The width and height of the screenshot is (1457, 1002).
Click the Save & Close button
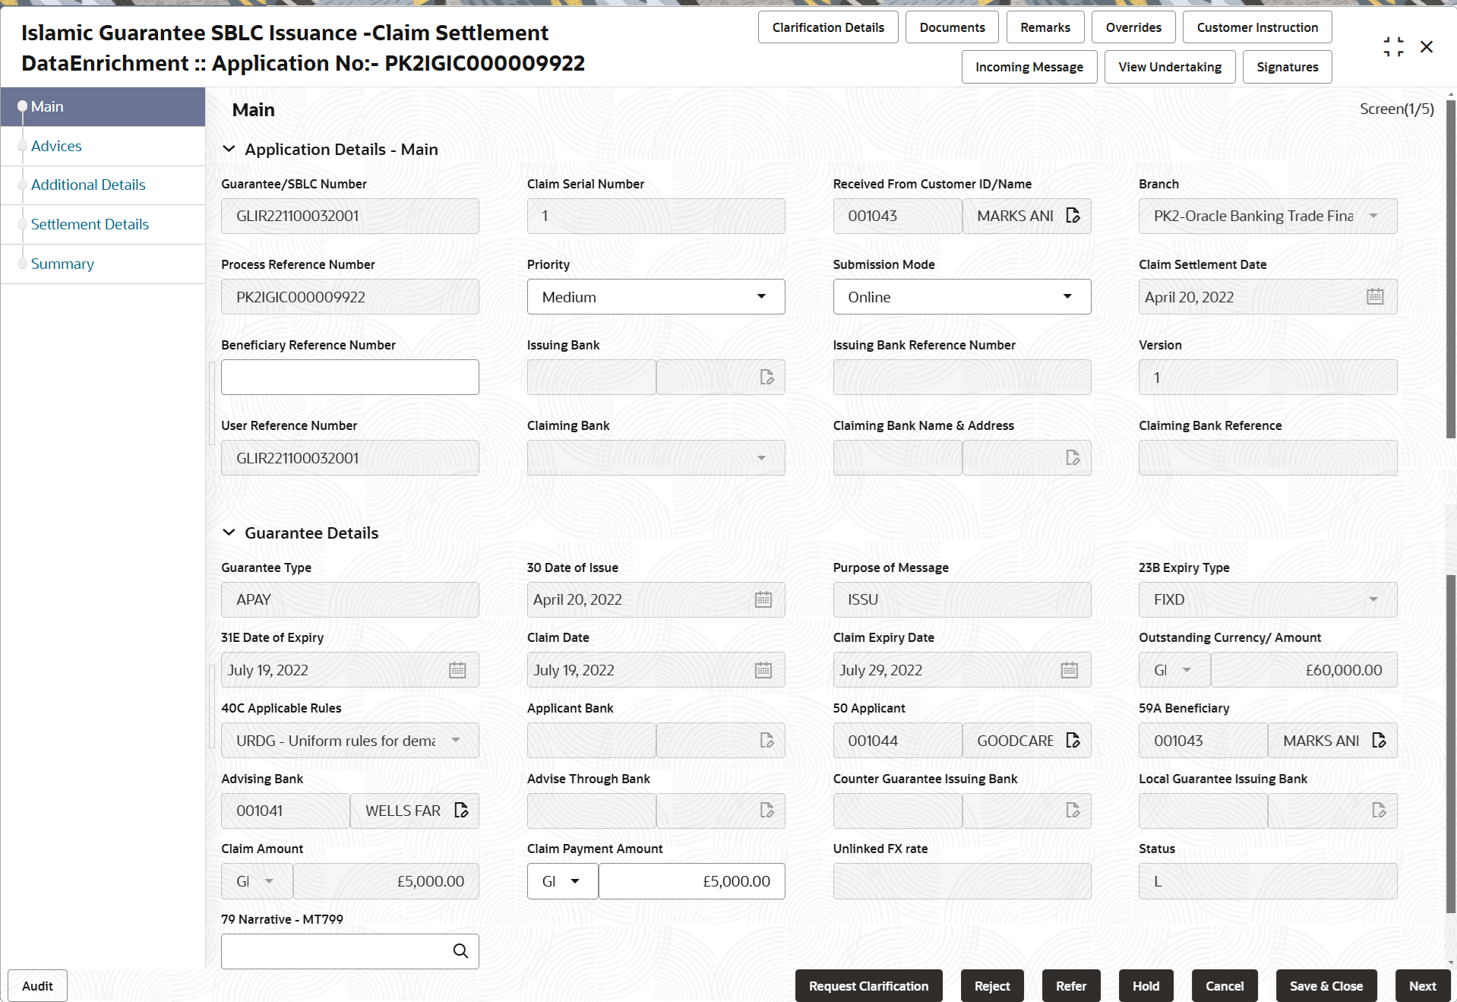coord(1326,986)
